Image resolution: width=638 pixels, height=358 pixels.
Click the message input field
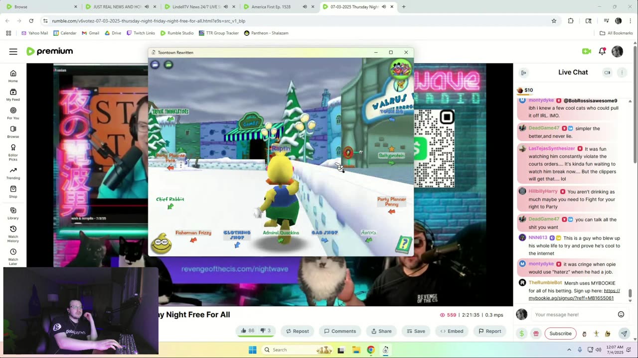pos(573,314)
